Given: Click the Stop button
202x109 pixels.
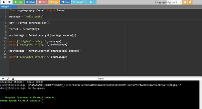Looking at the screenshot, I should click(x=42, y=2).
